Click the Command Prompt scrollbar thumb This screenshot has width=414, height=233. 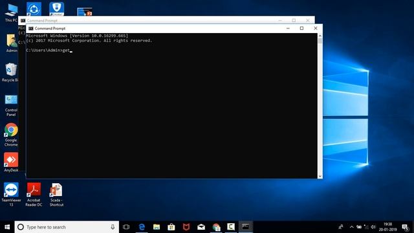(x=320, y=41)
